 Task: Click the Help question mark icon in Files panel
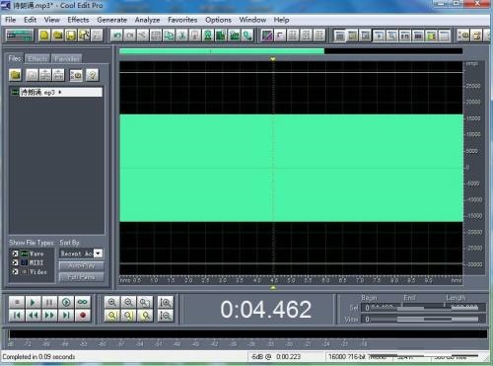93,75
